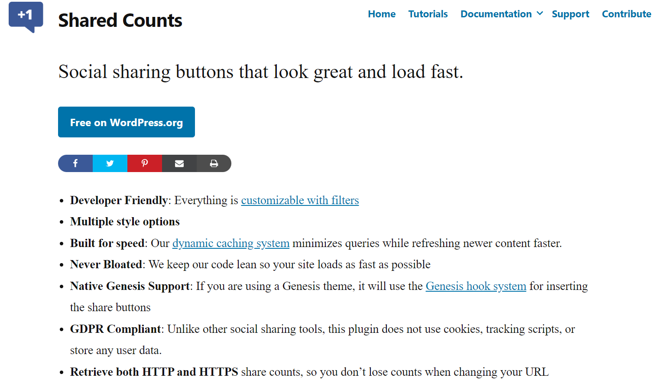The width and height of the screenshot is (662, 384).
Task: Expand the Documentation chevron arrow
Action: (540, 14)
